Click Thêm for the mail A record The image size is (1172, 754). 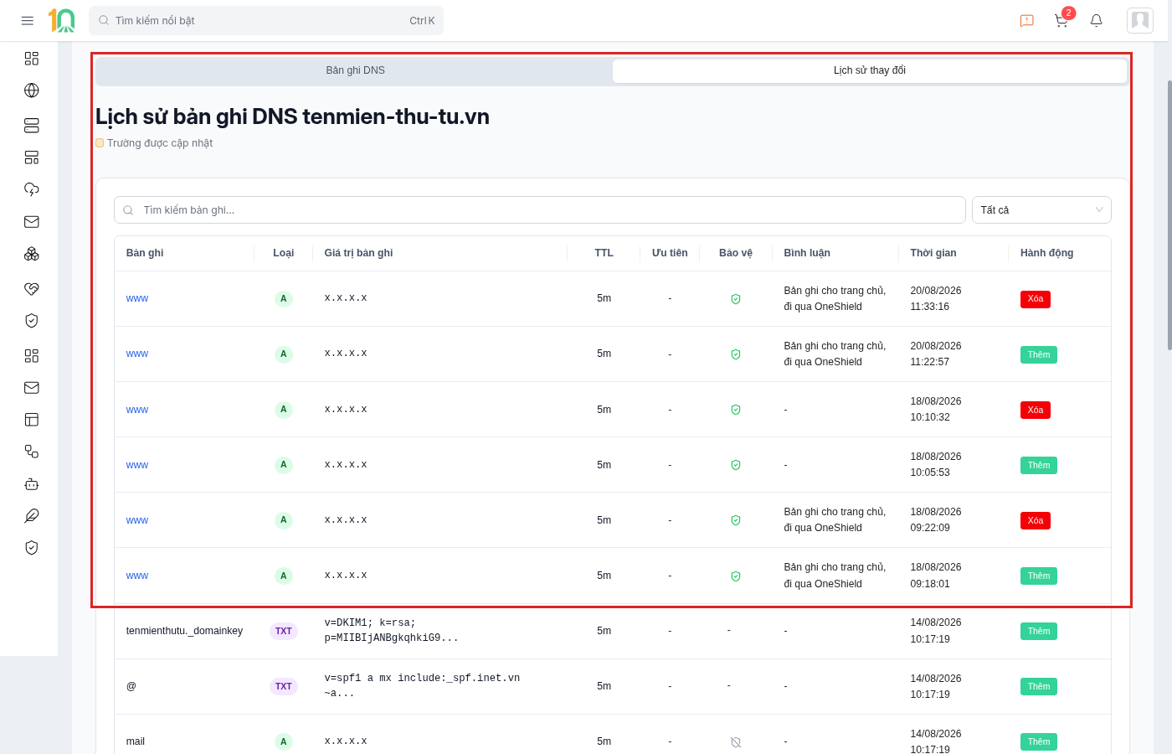tap(1039, 741)
